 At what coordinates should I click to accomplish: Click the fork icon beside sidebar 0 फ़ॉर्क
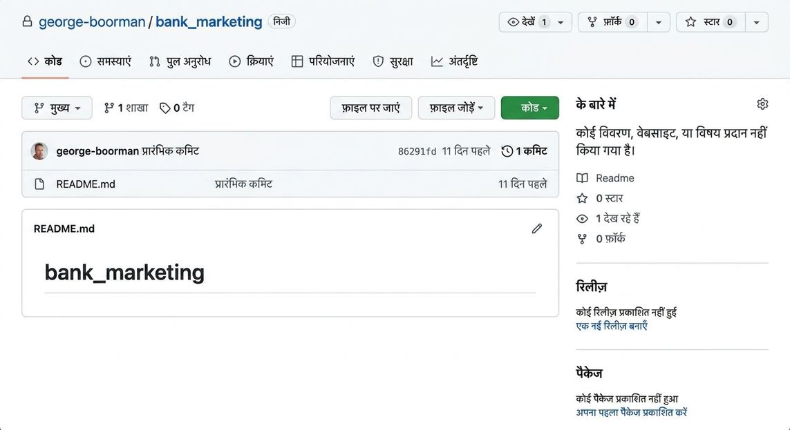(582, 239)
